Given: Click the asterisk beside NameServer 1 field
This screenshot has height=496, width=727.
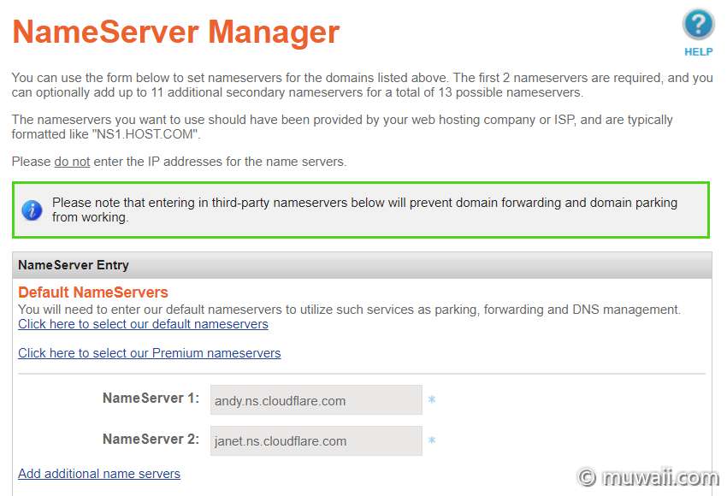Looking at the screenshot, I should [x=432, y=399].
